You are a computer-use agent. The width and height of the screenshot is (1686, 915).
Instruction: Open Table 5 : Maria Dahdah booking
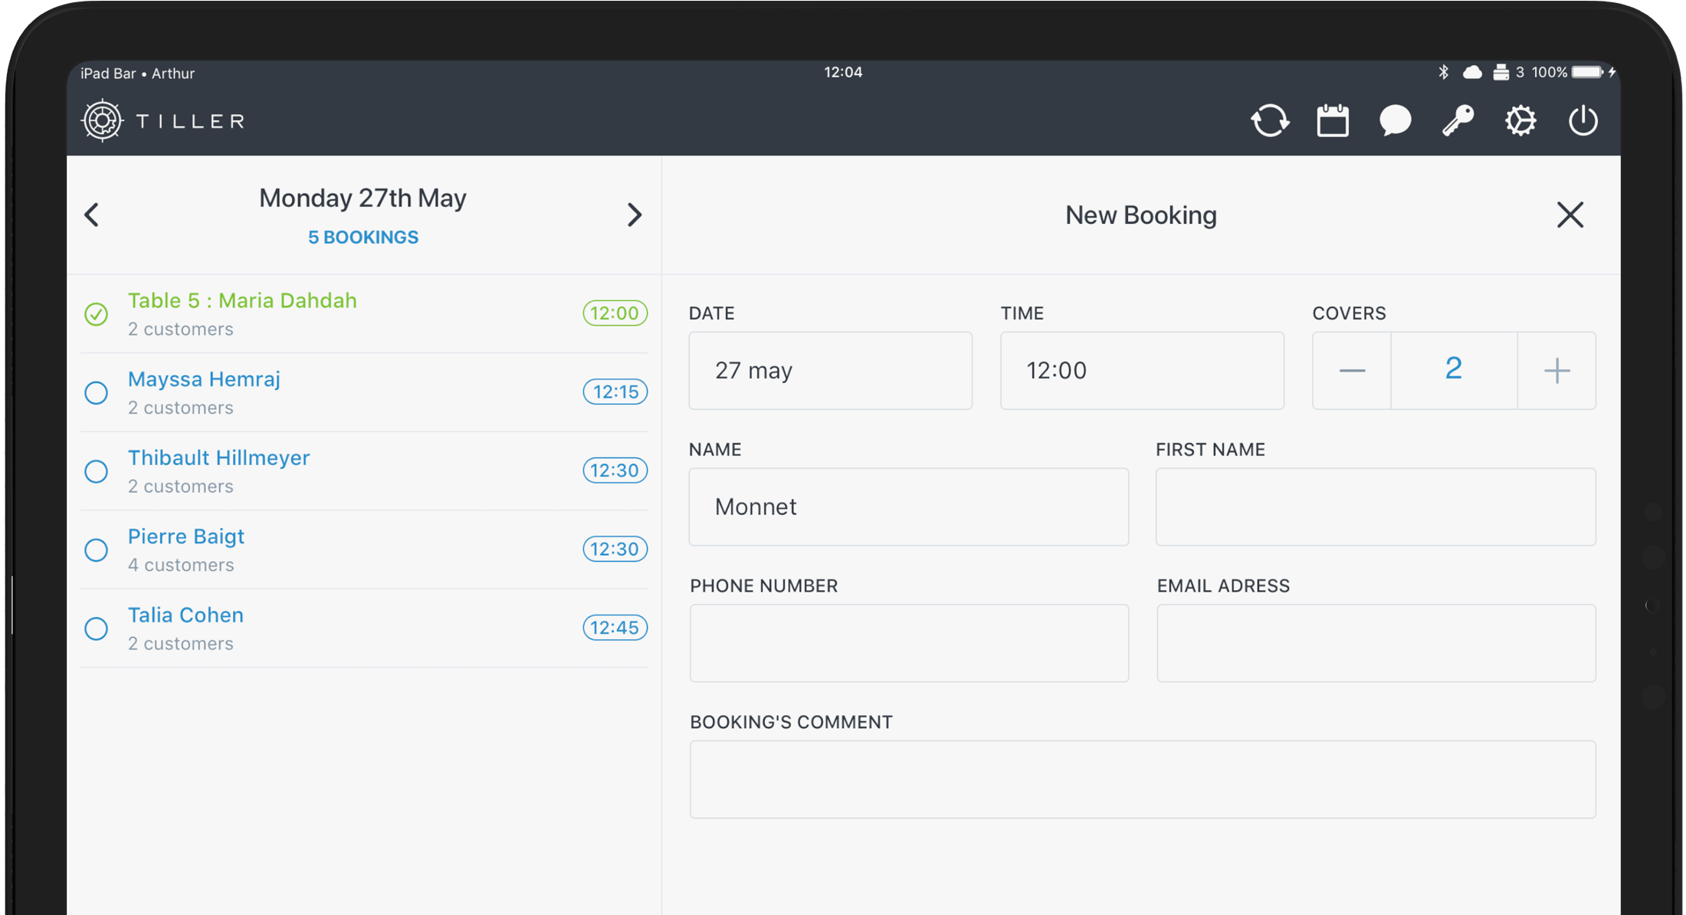click(x=364, y=314)
